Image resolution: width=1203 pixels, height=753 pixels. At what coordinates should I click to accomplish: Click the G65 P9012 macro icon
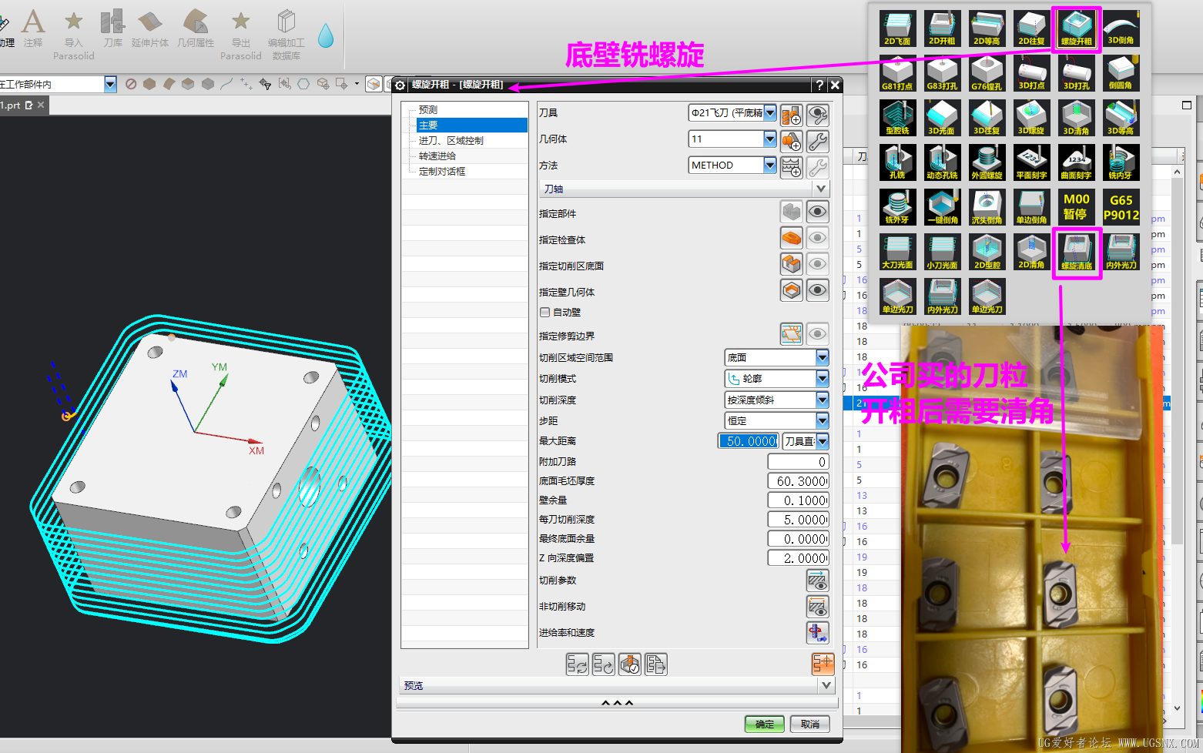tap(1121, 207)
